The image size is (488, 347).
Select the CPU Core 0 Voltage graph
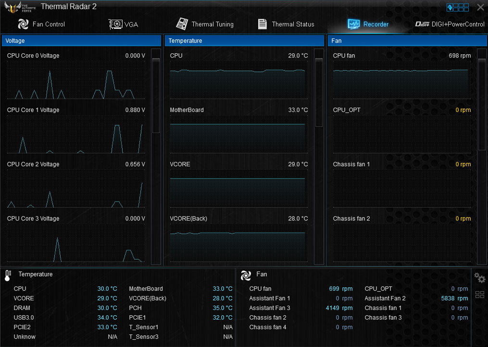click(76, 80)
